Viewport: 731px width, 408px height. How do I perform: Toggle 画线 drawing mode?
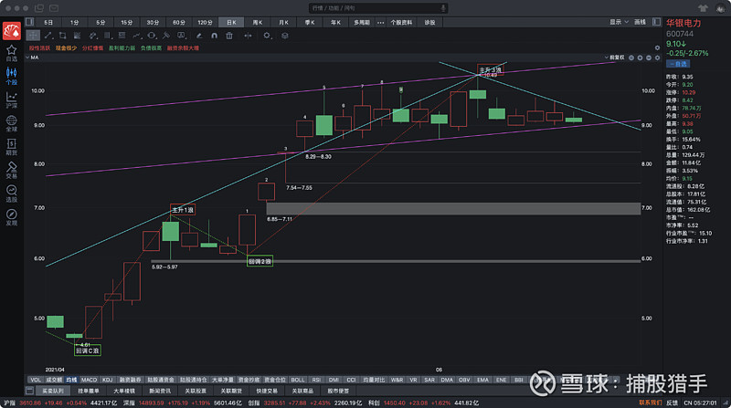point(640,21)
